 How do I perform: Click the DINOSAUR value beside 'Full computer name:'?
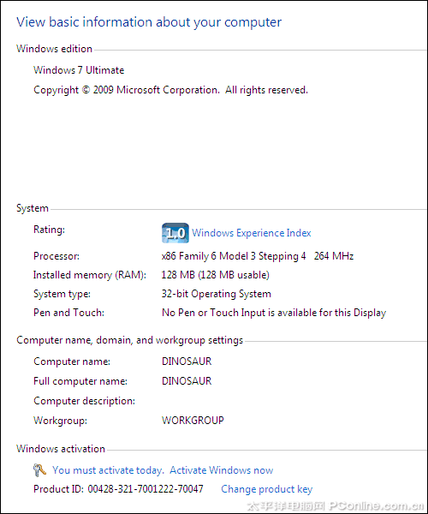187,381
